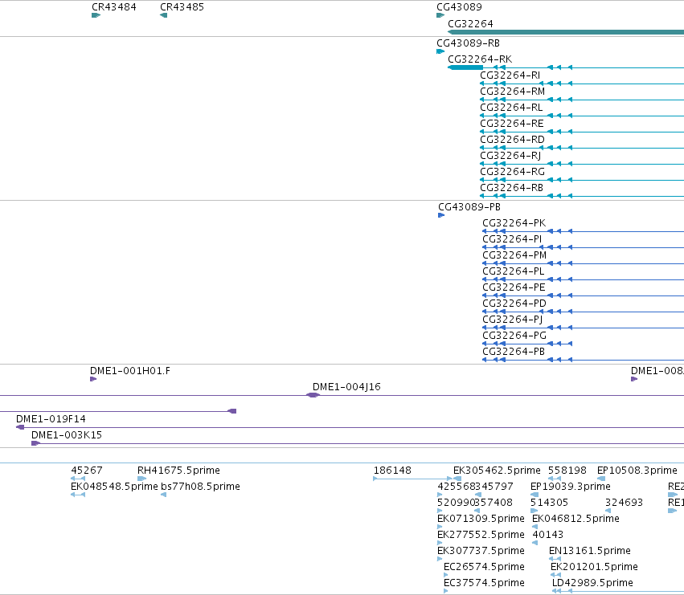Select EST EC26574.5prime
684x595 pixels.
click(484, 568)
